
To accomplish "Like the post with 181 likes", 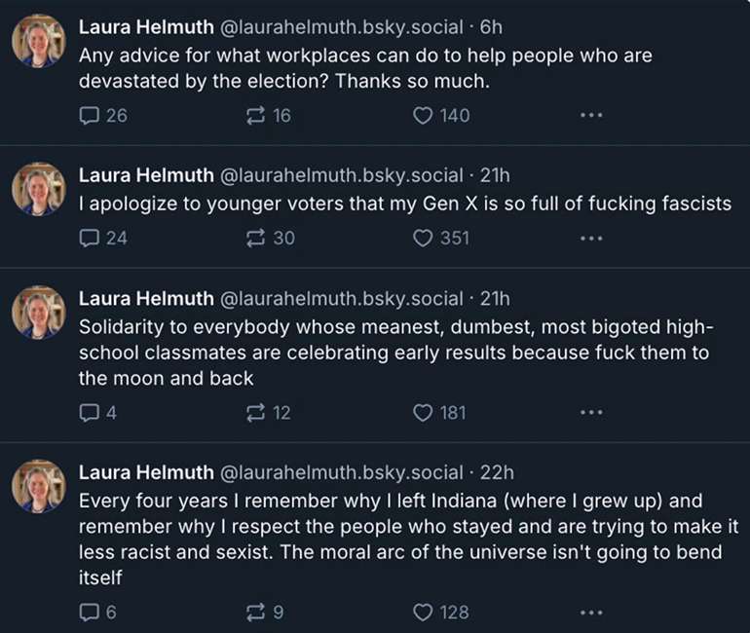I will coord(424,412).
